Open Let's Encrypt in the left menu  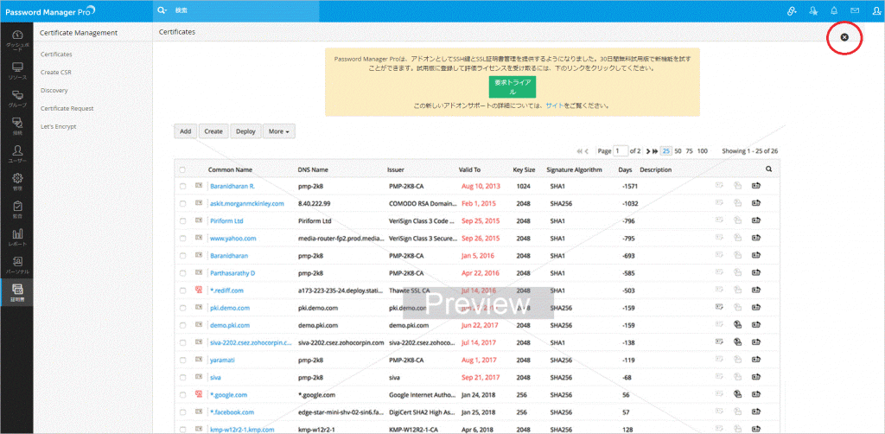pyautogui.click(x=59, y=126)
